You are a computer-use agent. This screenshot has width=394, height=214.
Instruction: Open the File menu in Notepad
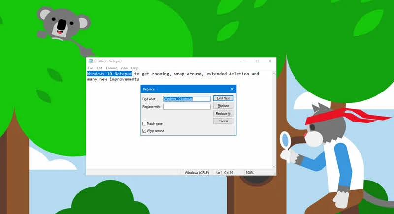point(91,68)
